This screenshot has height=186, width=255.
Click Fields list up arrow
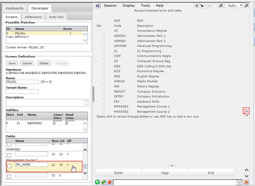tap(85, 150)
